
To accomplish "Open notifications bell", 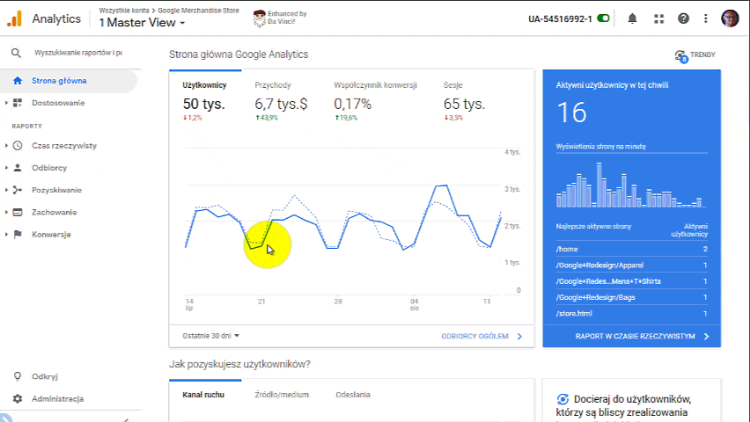I will point(632,18).
